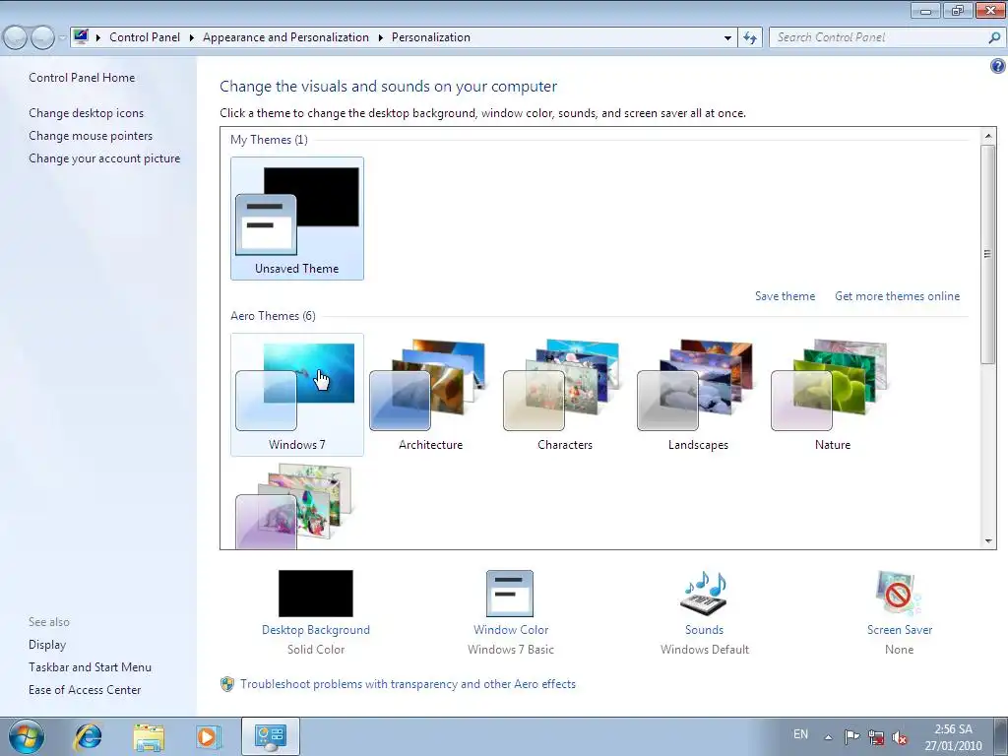Click the network tray icon
Image resolution: width=1008 pixels, height=756 pixels.
875,736
